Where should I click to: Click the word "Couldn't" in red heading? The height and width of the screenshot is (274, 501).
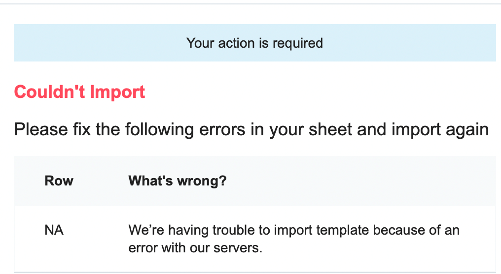(49, 92)
